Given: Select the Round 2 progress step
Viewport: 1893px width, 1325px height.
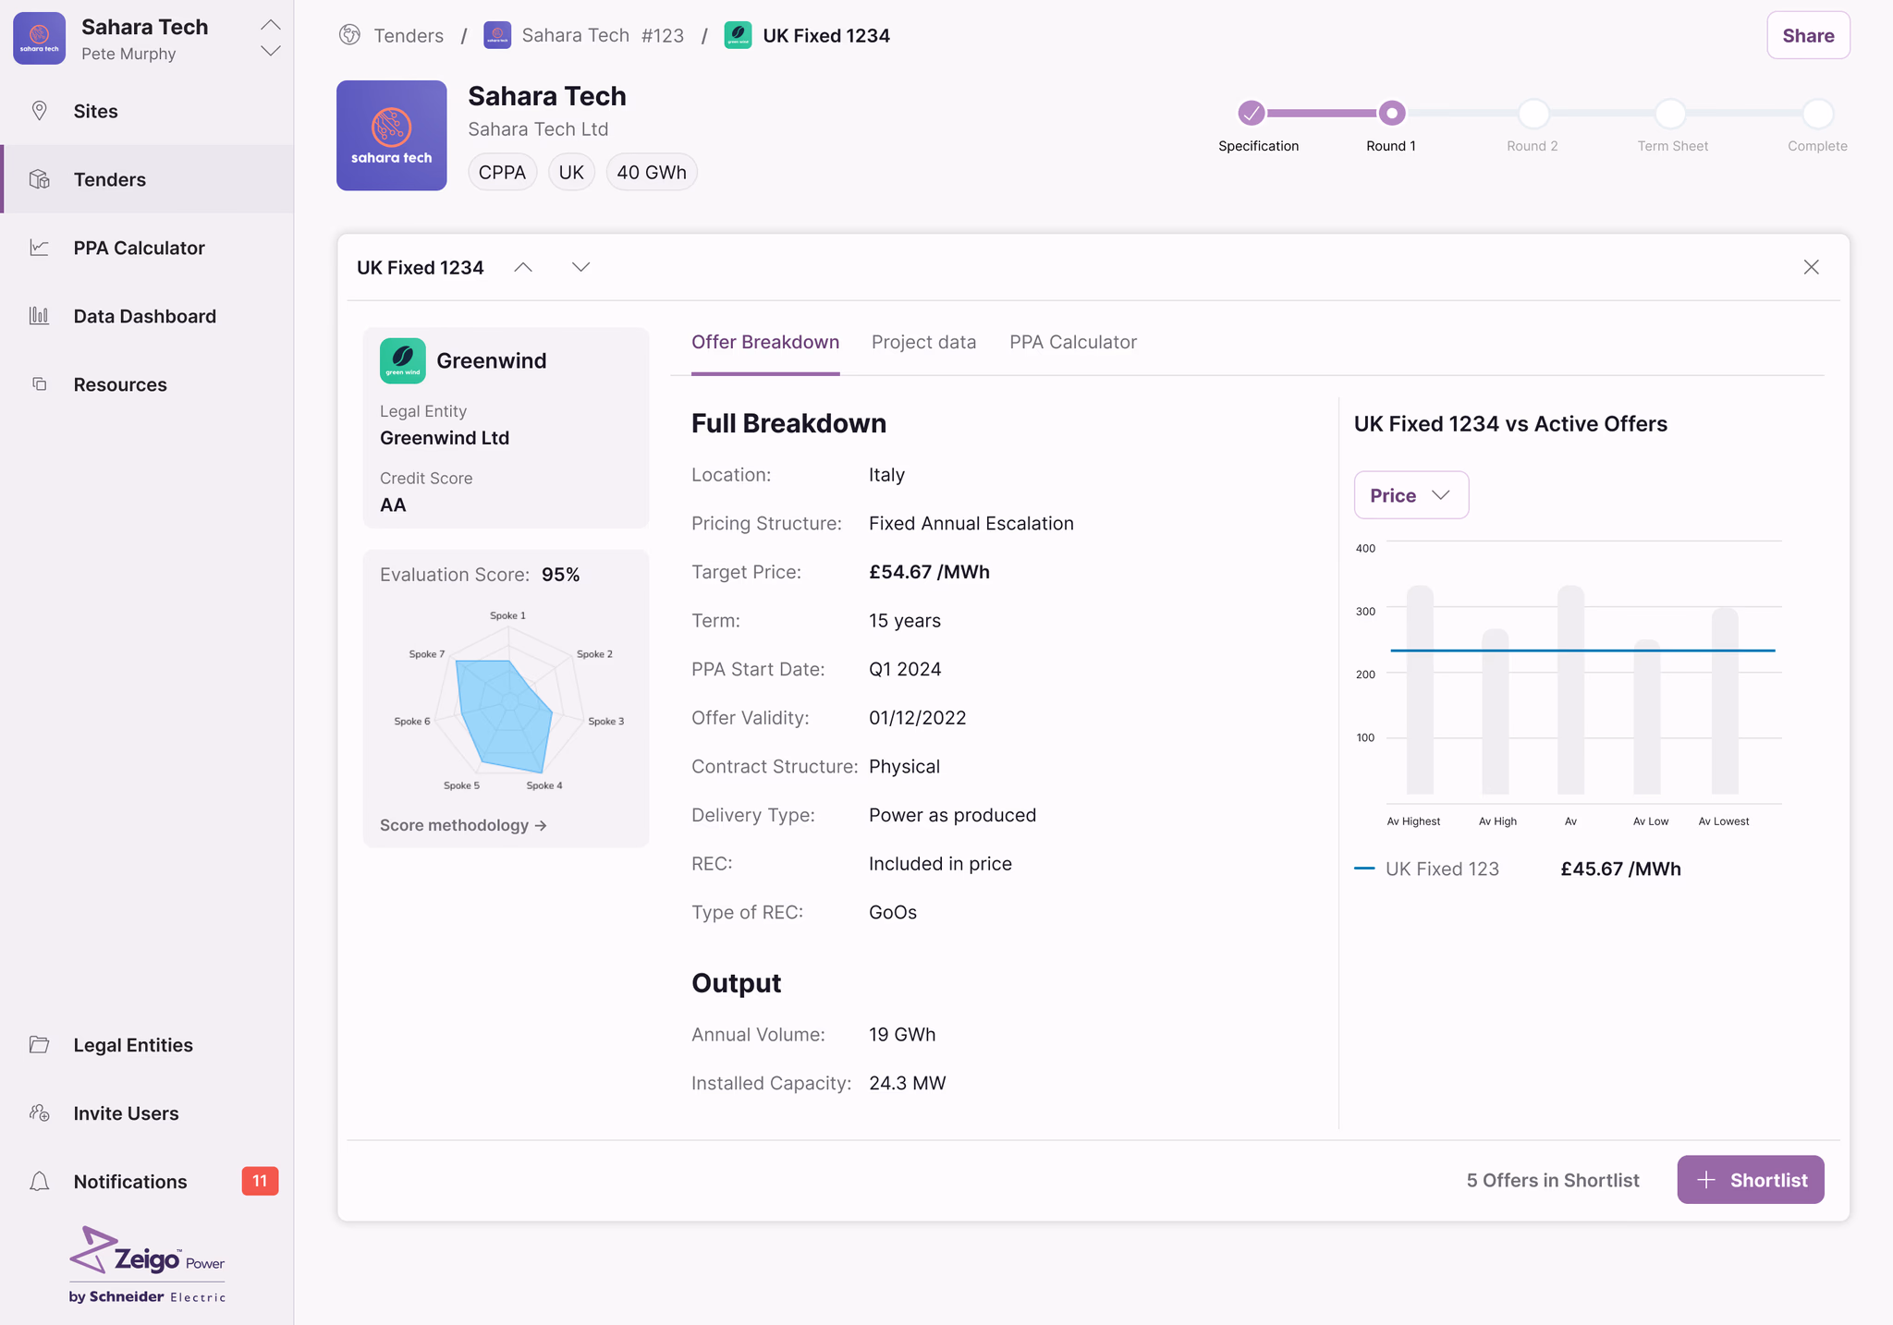Looking at the screenshot, I should [x=1533, y=114].
